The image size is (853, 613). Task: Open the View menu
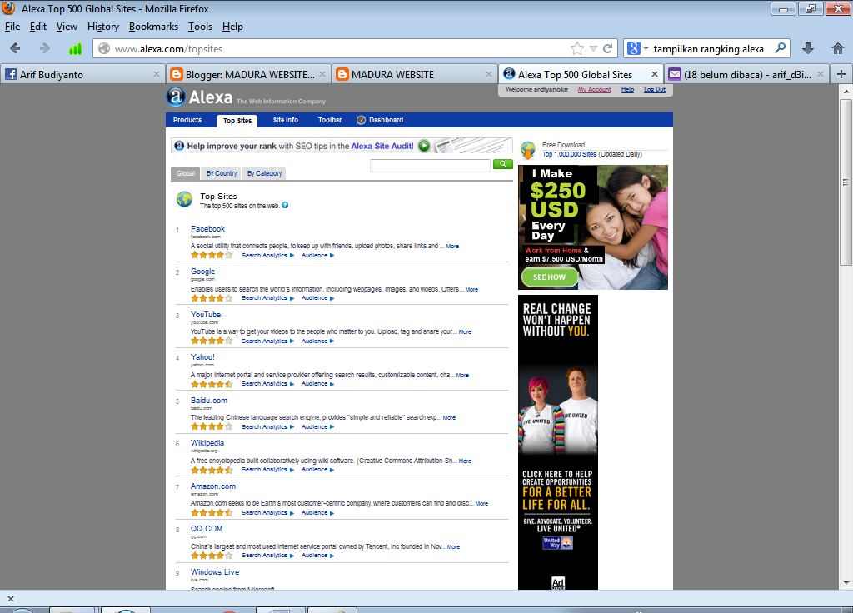pyautogui.click(x=67, y=27)
